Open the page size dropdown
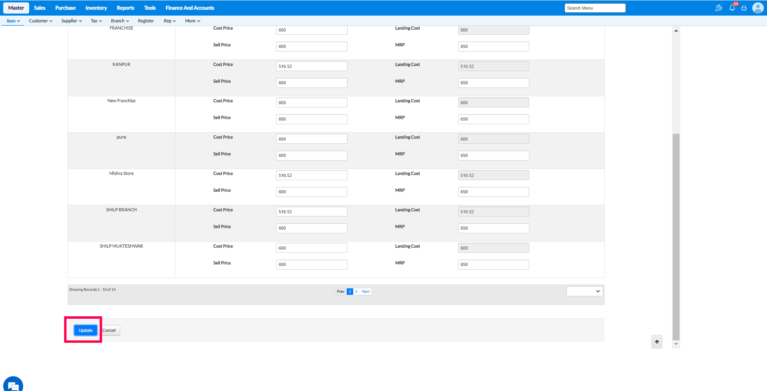767x391 pixels. click(584, 291)
